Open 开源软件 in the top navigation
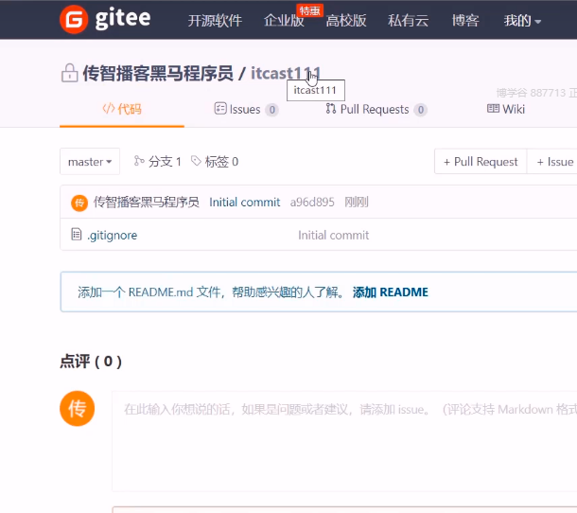 215,21
